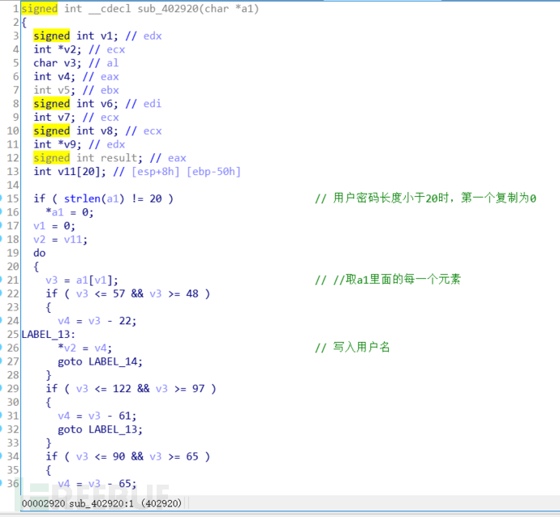The height and width of the screenshot is (517, 560).
Task: Click 'goto LABEL_13;' on line 32
Action: click(100, 429)
